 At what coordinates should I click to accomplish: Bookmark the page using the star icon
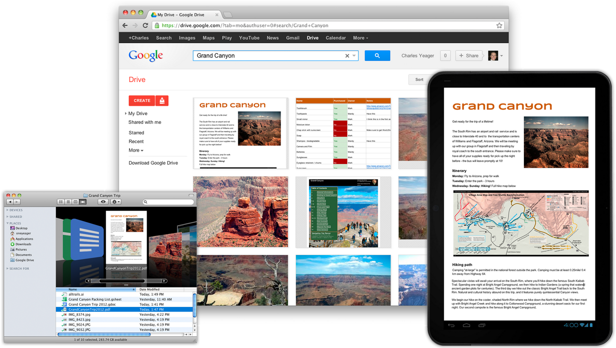click(499, 26)
